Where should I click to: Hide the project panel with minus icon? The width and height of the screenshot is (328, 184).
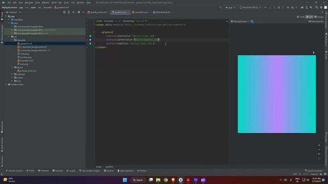pos(83,12)
